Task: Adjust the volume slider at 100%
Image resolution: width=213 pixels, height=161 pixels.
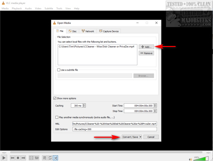Action: (x=201, y=159)
